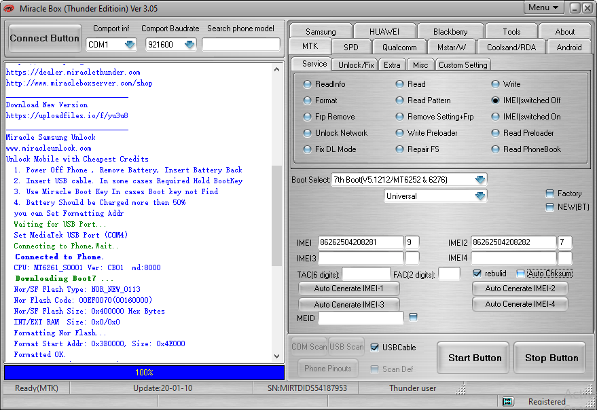The image size is (597, 410).
Task: Open the Tools tab
Action: (x=511, y=32)
